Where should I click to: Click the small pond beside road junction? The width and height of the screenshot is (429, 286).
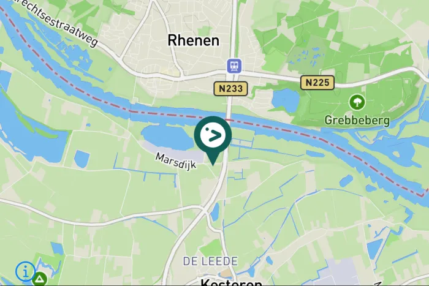coord(215,212)
